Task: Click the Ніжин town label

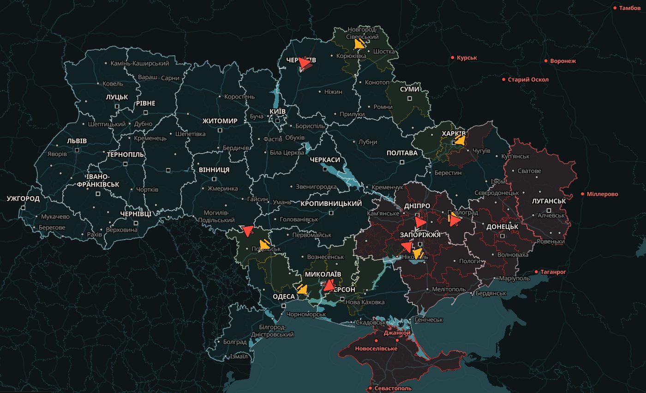Action: point(333,92)
